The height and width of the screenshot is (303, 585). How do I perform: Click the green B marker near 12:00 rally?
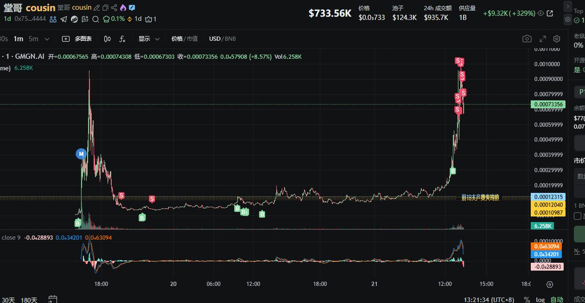click(453, 171)
